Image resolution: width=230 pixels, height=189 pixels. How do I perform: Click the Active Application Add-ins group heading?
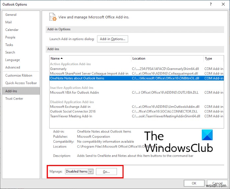[70, 64]
